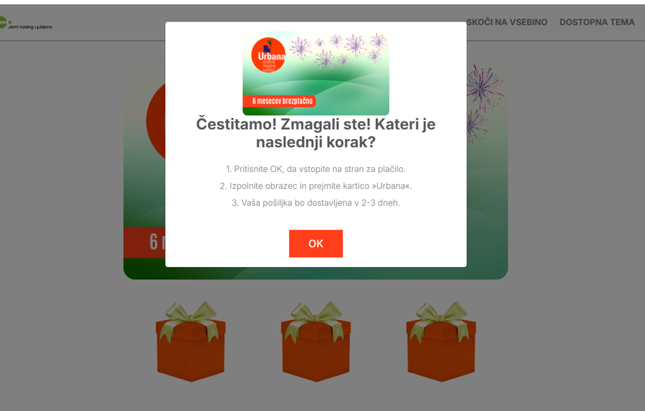Click the dark red circle behind dialog
645x411 pixels.
pyautogui.click(x=156, y=121)
